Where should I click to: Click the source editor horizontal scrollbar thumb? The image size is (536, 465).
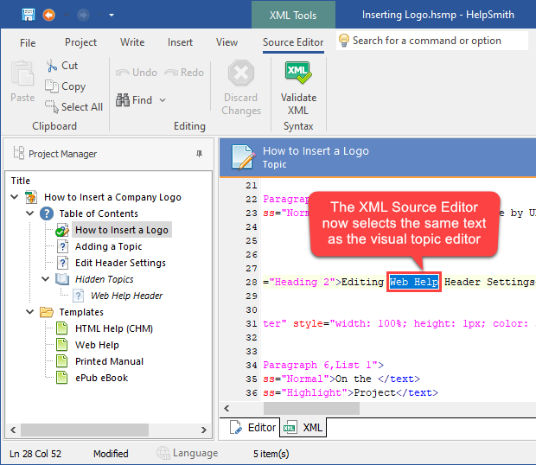(311, 408)
